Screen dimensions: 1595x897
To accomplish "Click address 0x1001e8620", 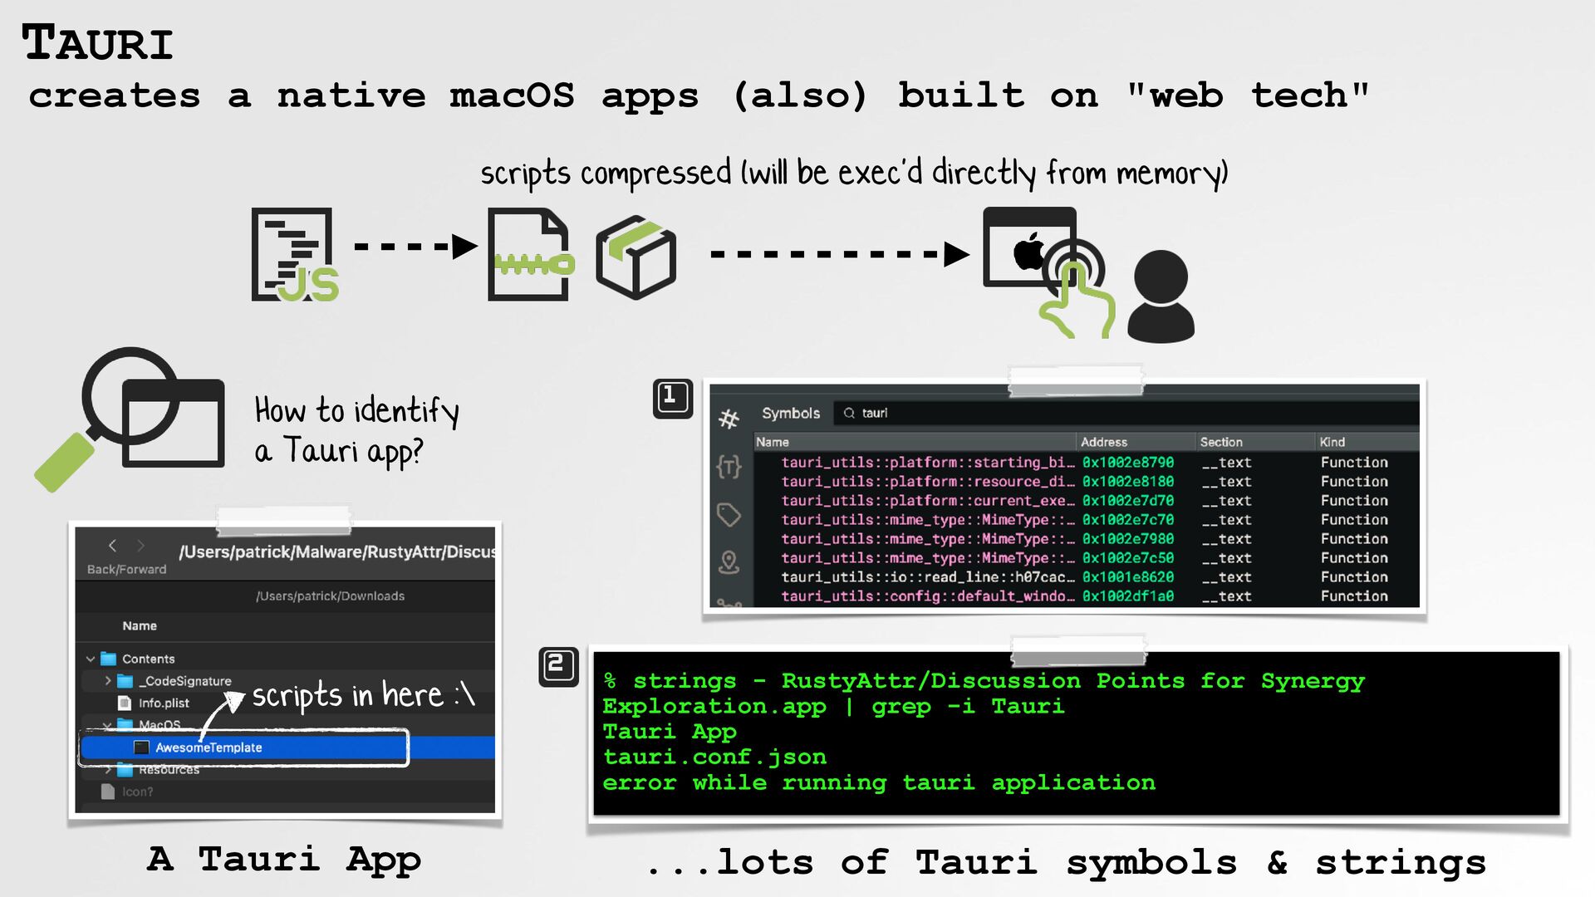I will click(x=1128, y=576).
